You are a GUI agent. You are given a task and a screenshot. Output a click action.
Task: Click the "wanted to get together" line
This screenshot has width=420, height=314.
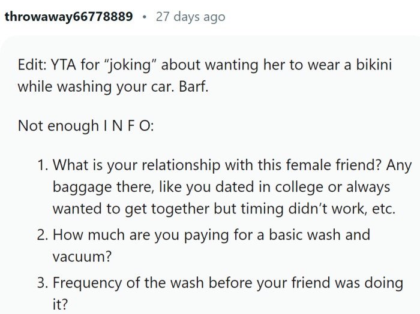click(x=168, y=209)
